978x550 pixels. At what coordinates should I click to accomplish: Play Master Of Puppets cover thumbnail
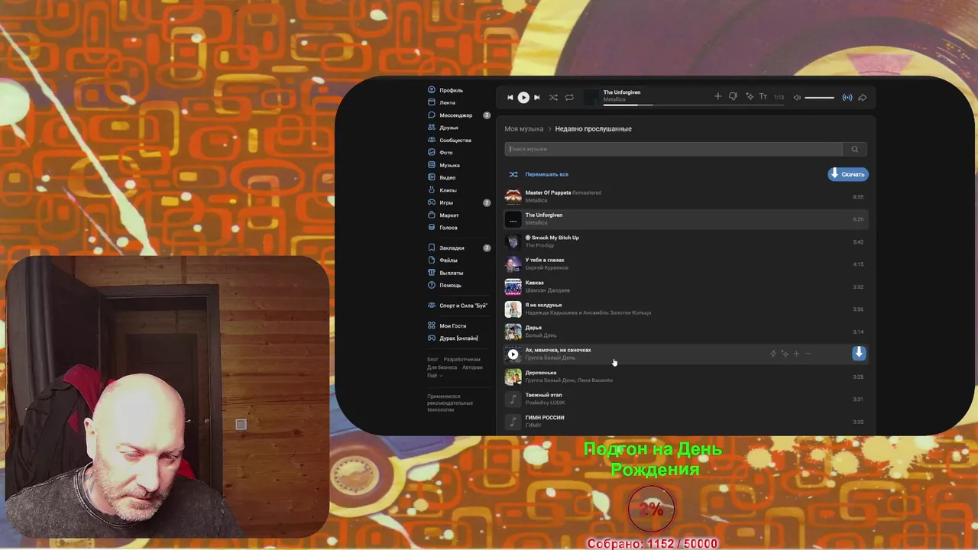pos(513,196)
